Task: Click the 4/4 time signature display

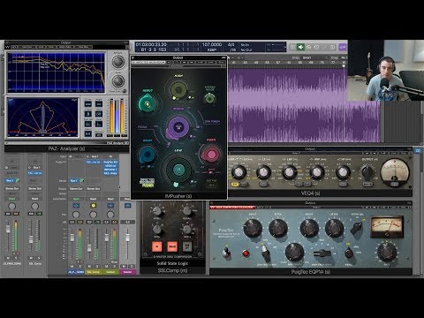Action: click(231, 44)
